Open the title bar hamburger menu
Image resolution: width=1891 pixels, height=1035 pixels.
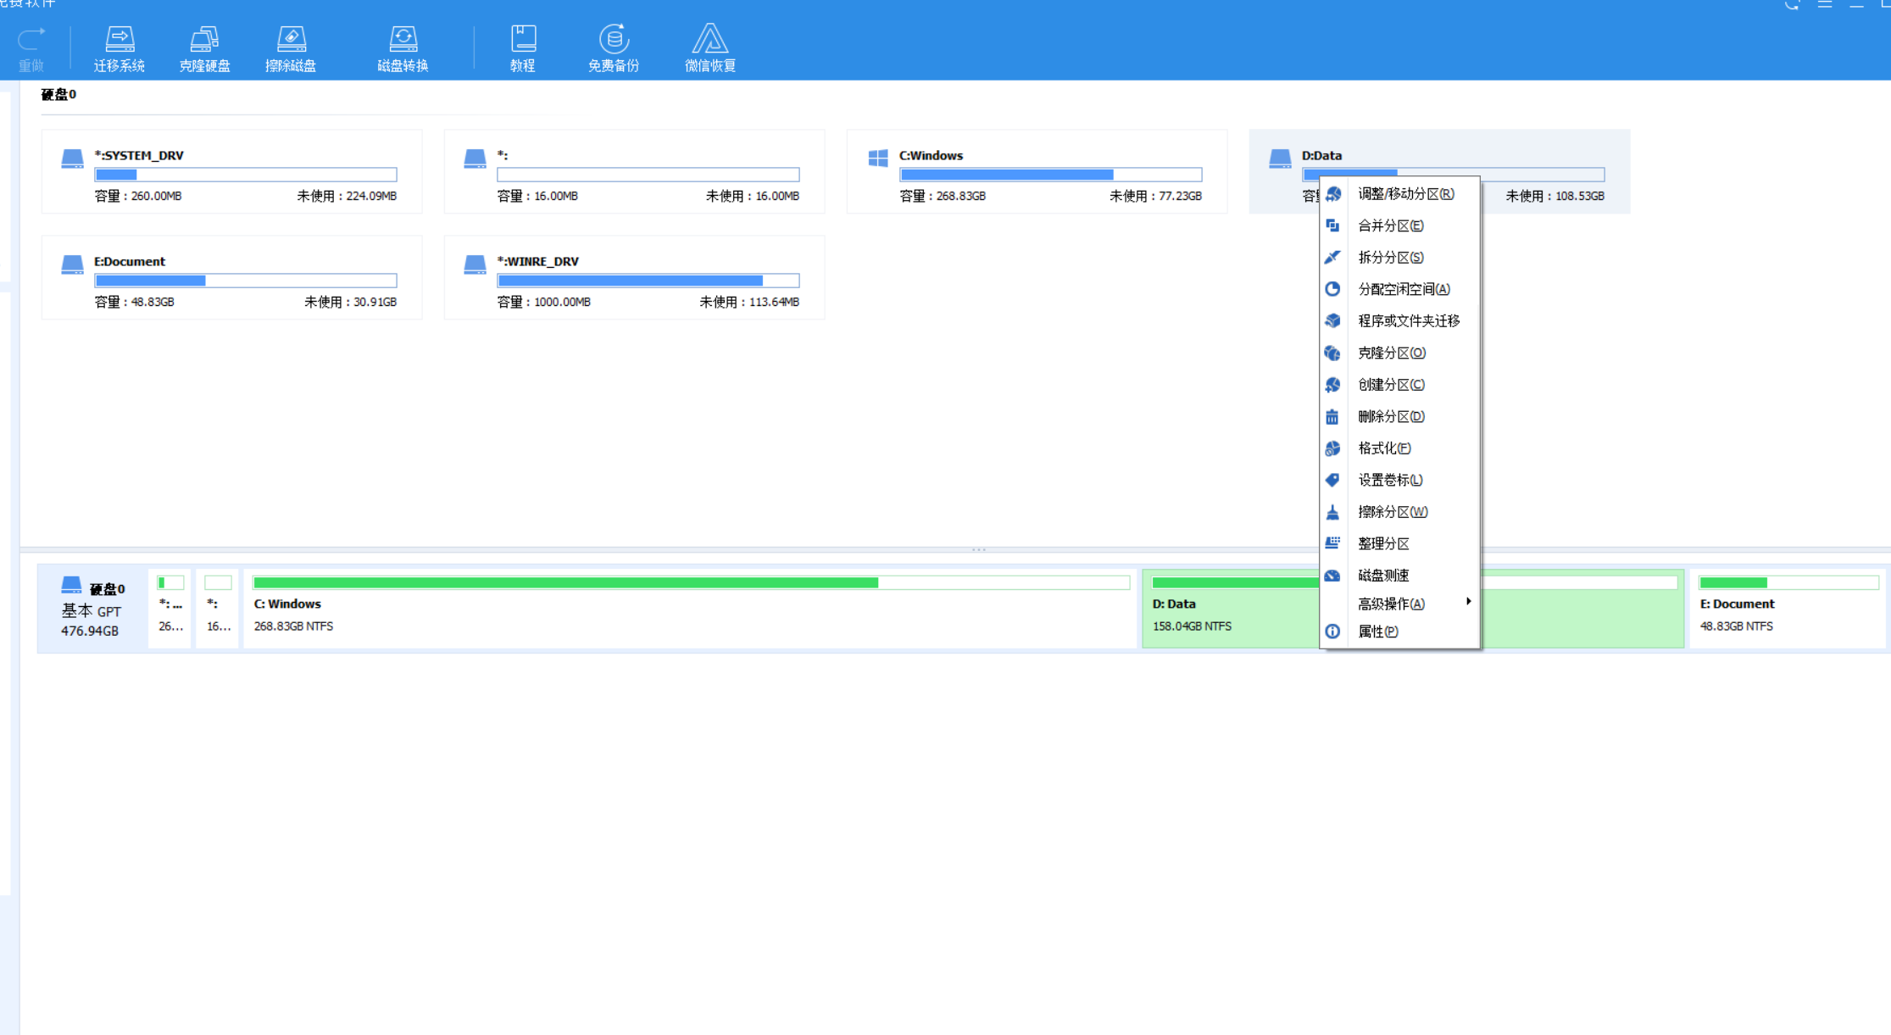click(1825, 4)
